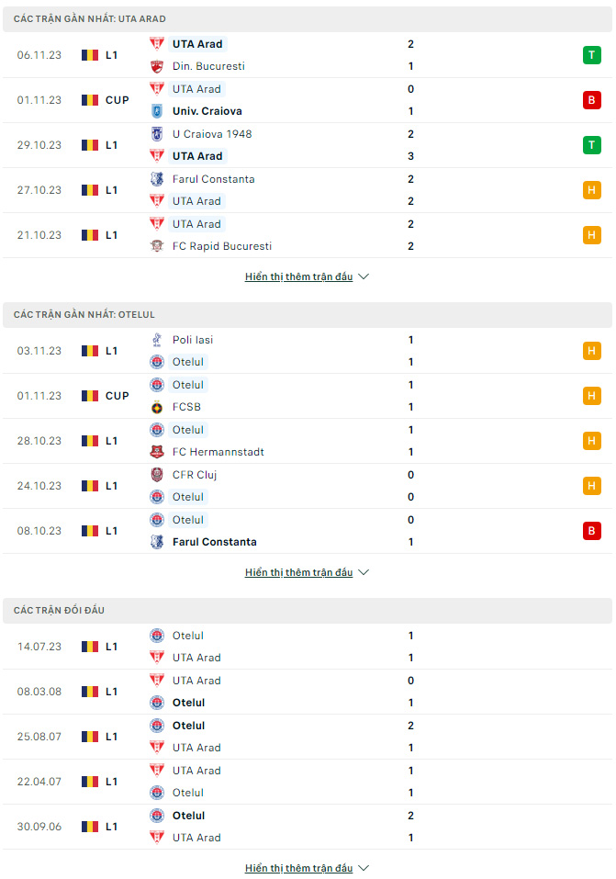This screenshot has height=879, width=616.
Task: Open the U Craiova 1948 team link
Action: pyautogui.click(x=212, y=134)
